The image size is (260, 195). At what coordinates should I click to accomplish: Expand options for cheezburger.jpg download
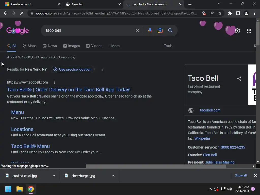tap(113, 176)
